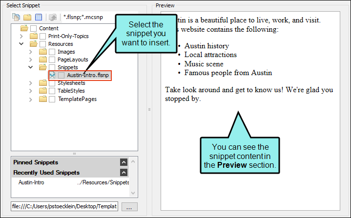Toggle the Images folder checkbox
Screen dimensions: 351x218
[52, 52]
